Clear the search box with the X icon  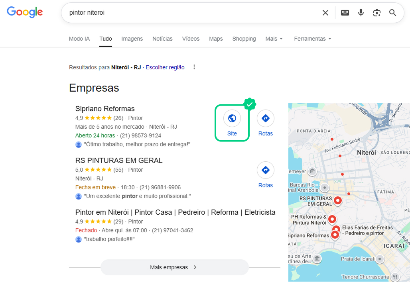(x=325, y=12)
